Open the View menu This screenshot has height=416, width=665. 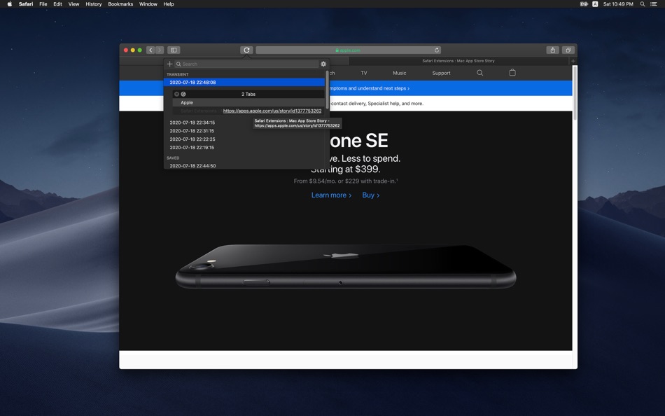click(73, 4)
